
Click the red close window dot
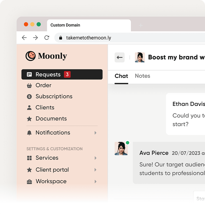click(26, 24)
